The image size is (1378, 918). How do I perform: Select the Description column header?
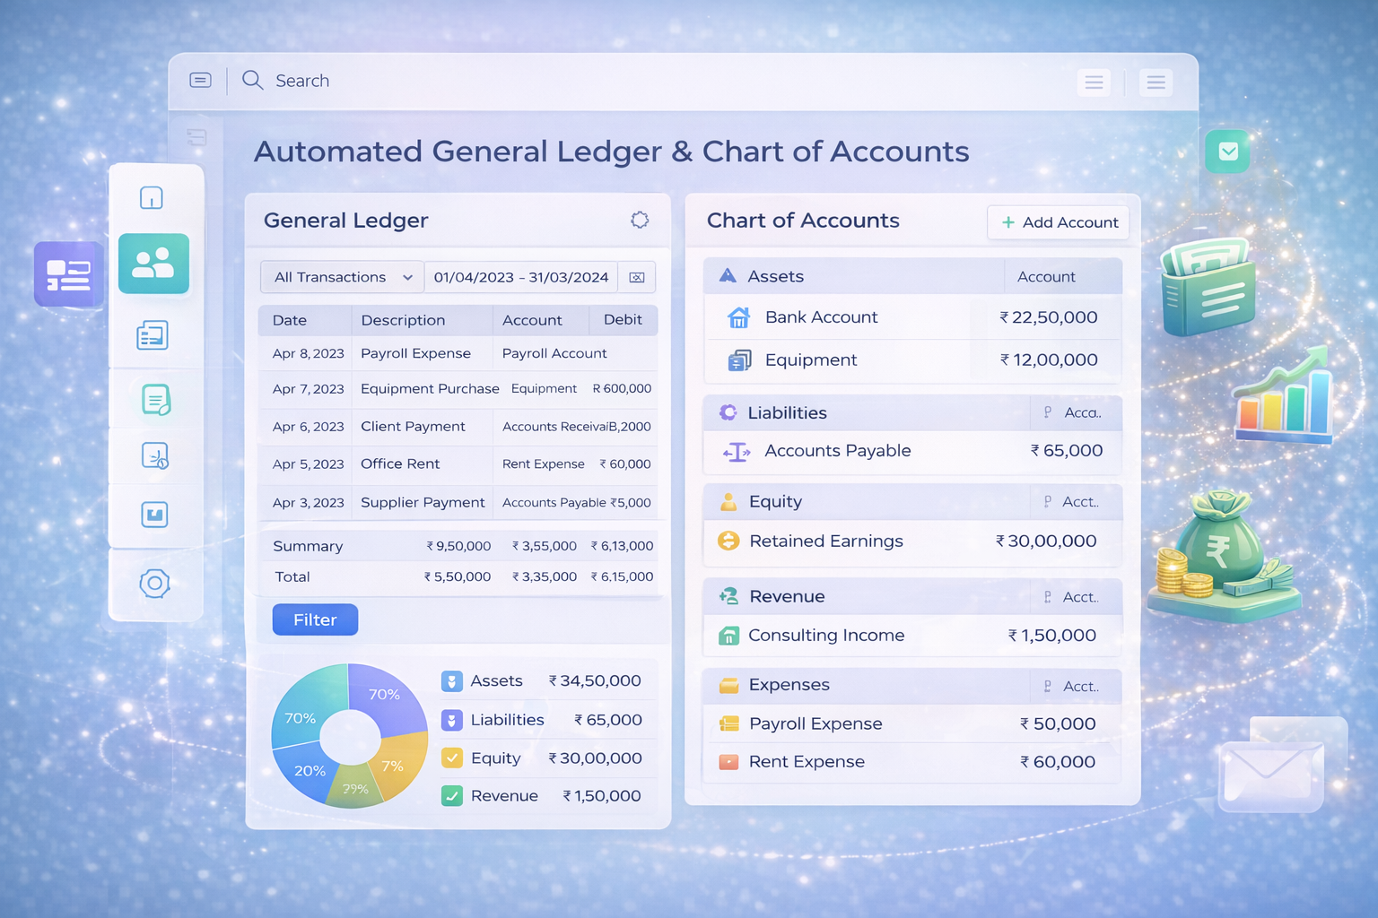tap(403, 320)
